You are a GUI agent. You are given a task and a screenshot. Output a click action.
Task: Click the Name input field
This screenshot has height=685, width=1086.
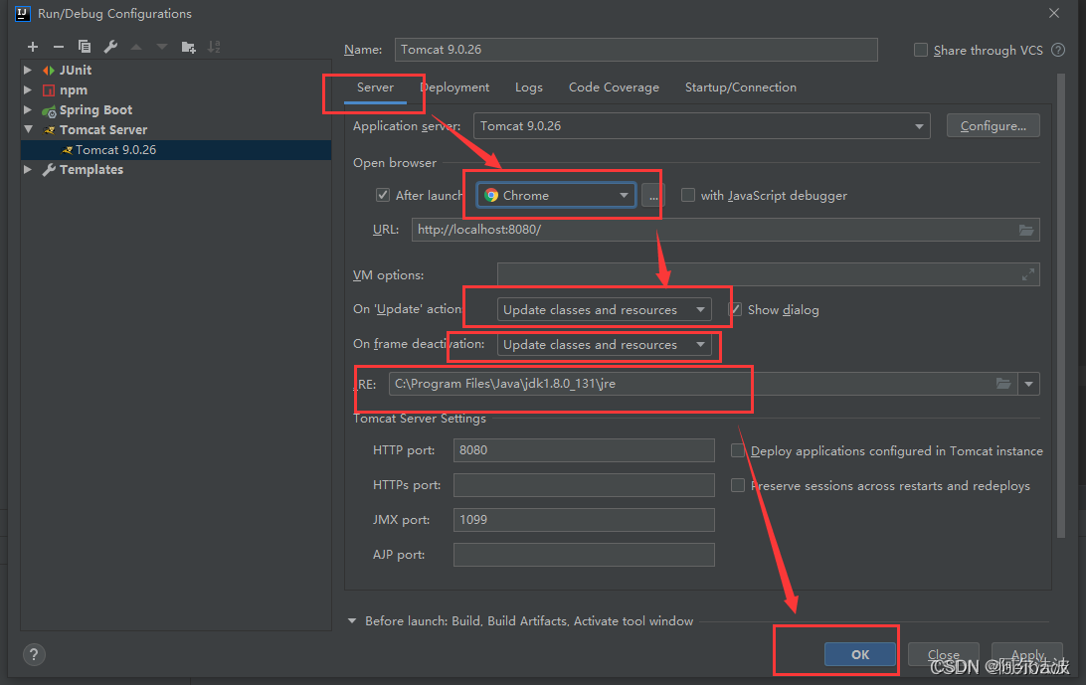[x=635, y=50]
